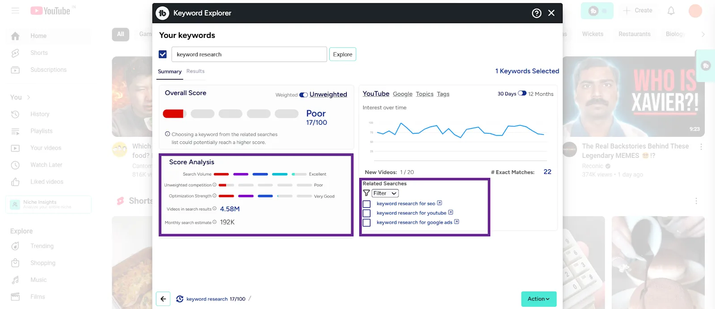Image resolution: width=715 pixels, height=309 pixels.
Task: Click the info icon next to Optimization Strength
Action: tap(214, 196)
